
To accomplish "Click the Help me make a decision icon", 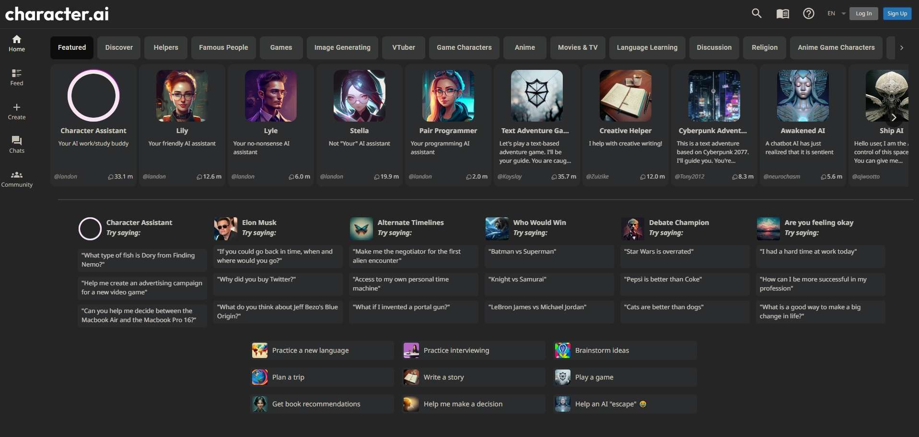I will [411, 404].
